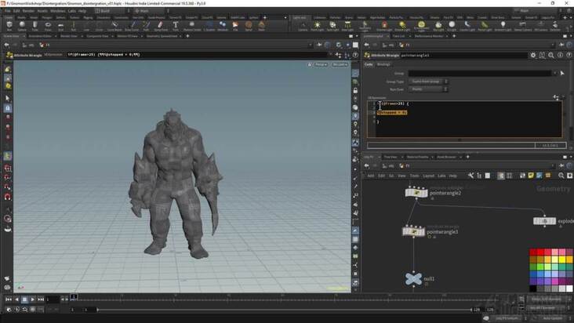The height and width of the screenshot is (323, 574).
Task: Select the Metaball shelf tool
Action: (223, 26)
